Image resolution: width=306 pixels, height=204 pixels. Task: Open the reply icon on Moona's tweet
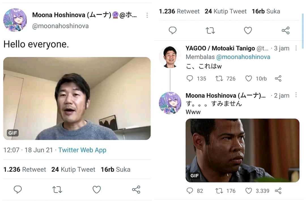pos(18,190)
